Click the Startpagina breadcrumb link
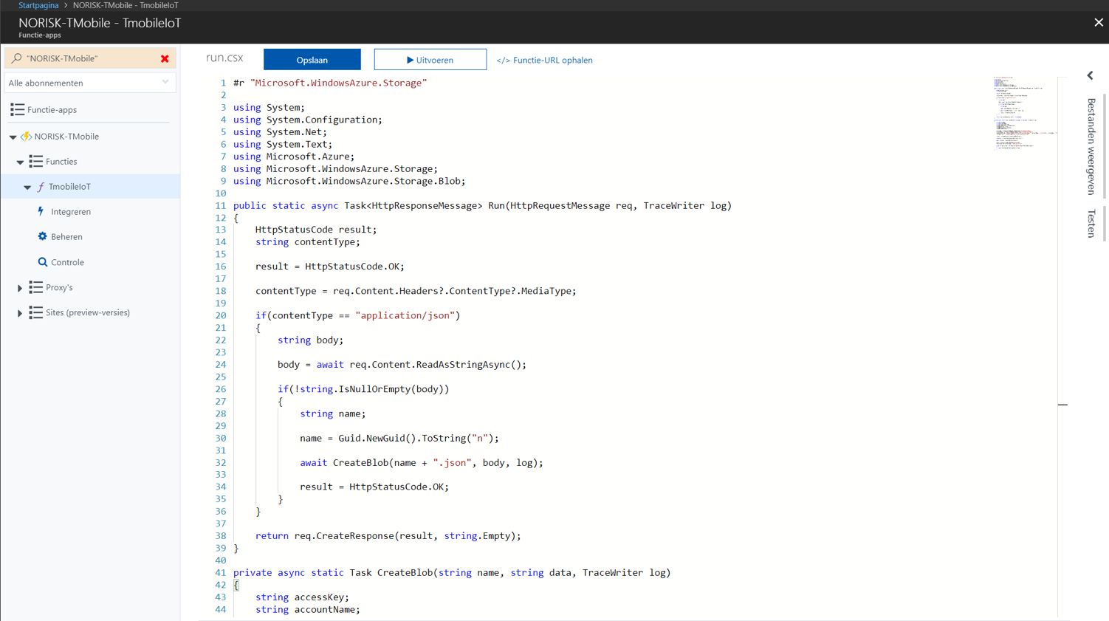Image resolution: width=1109 pixels, height=621 pixels. point(38,5)
